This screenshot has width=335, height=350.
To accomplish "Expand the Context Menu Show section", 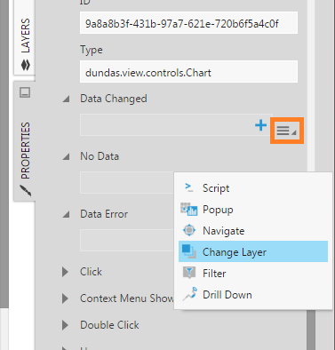I will (x=65, y=298).
